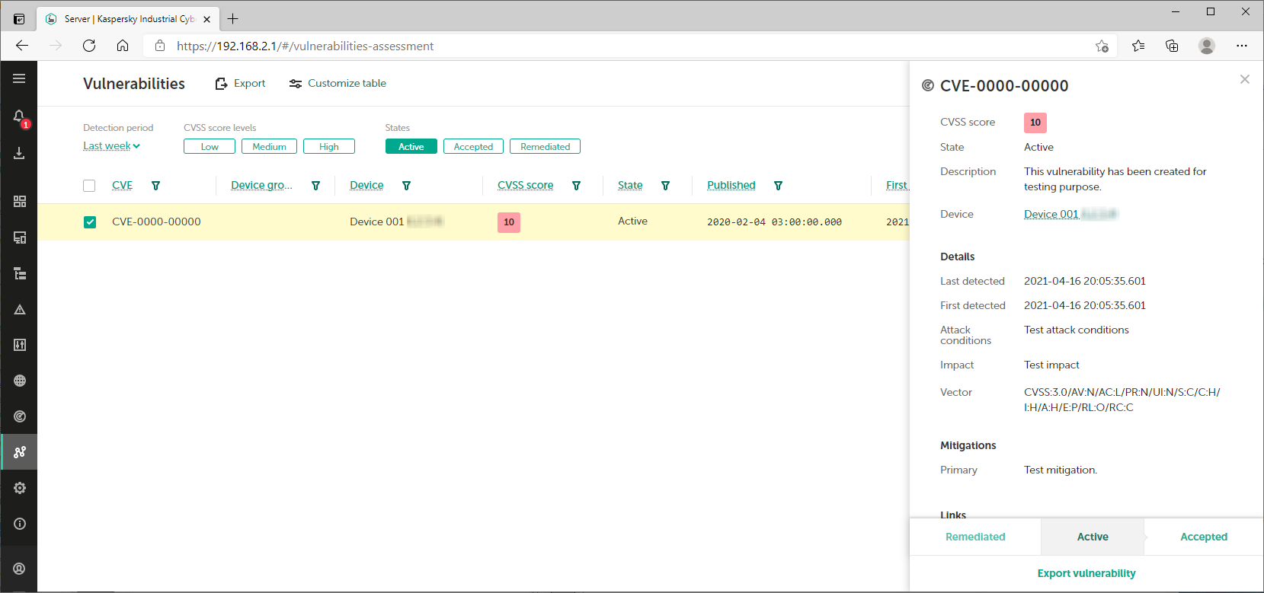The height and width of the screenshot is (593, 1264).
Task: Open the info about icon in sidebar
Action: tap(19, 524)
